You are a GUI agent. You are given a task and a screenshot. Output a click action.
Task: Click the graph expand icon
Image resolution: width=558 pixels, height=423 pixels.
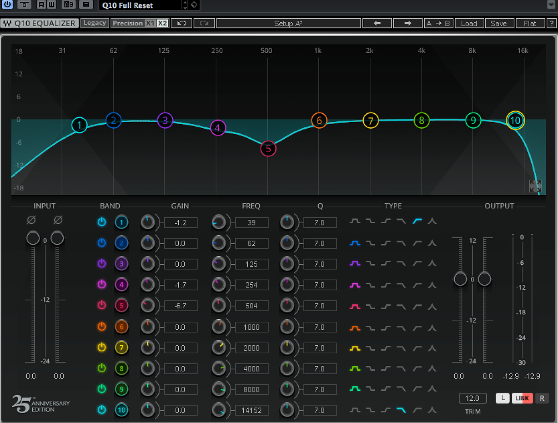click(535, 186)
